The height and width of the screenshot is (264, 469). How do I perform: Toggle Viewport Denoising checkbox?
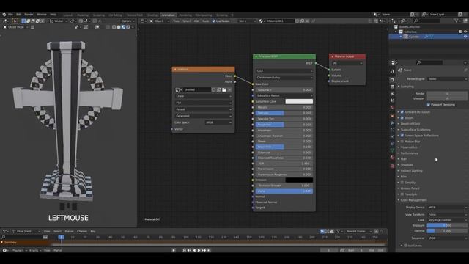(x=428, y=105)
